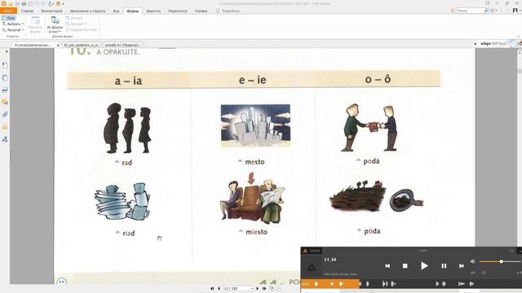Play audio for the word mesto
The image size is (522, 293).
click(x=240, y=161)
